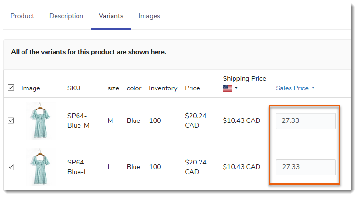Image resolution: width=358 pixels, height=197 pixels.
Task: Open the Blue M dress thumbnail
Action: (40, 120)
